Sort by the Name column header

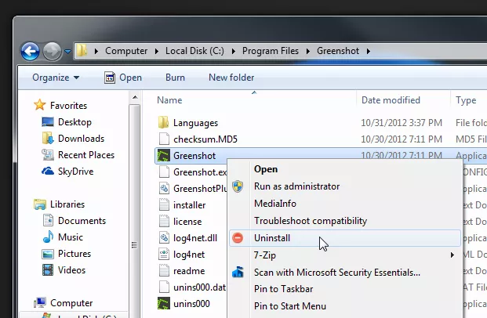169,100
